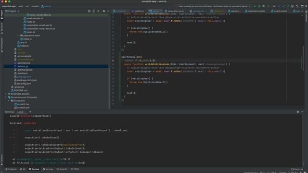Image resolution: width=308 pixels, height=173 pixels.
Task: Open the Terminal tool window button
Action: 34,169
